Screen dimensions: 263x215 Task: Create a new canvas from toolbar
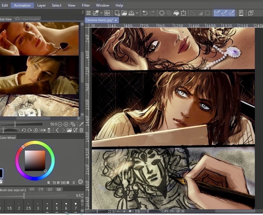pyautogui.click(x=117, y=13)
